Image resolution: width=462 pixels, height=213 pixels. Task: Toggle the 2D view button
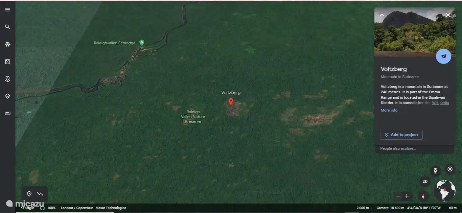[x=425, y=182]
